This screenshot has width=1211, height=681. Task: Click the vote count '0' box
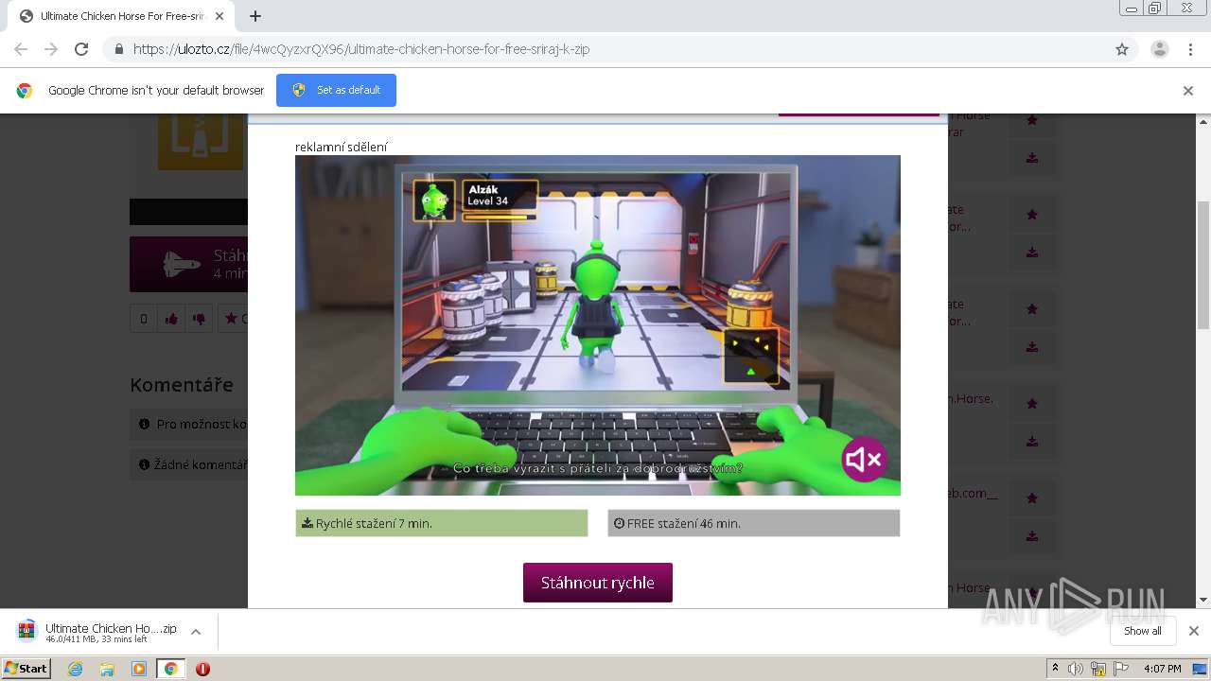(144, 319)
